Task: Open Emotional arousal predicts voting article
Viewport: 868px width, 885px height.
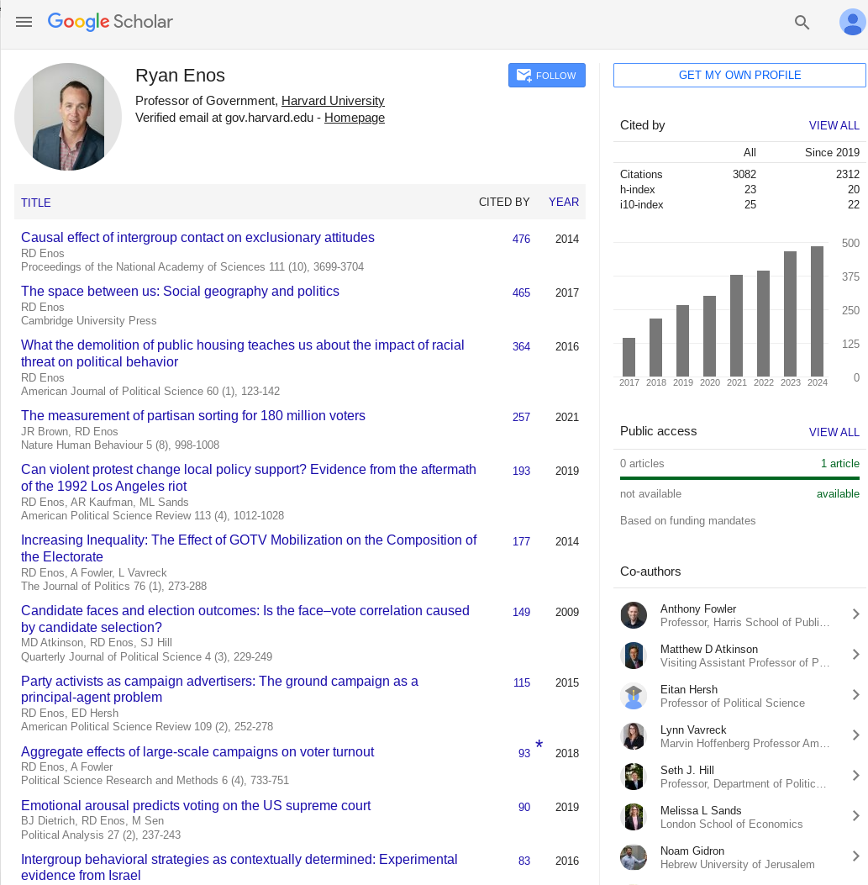Action: click(196, 805)
